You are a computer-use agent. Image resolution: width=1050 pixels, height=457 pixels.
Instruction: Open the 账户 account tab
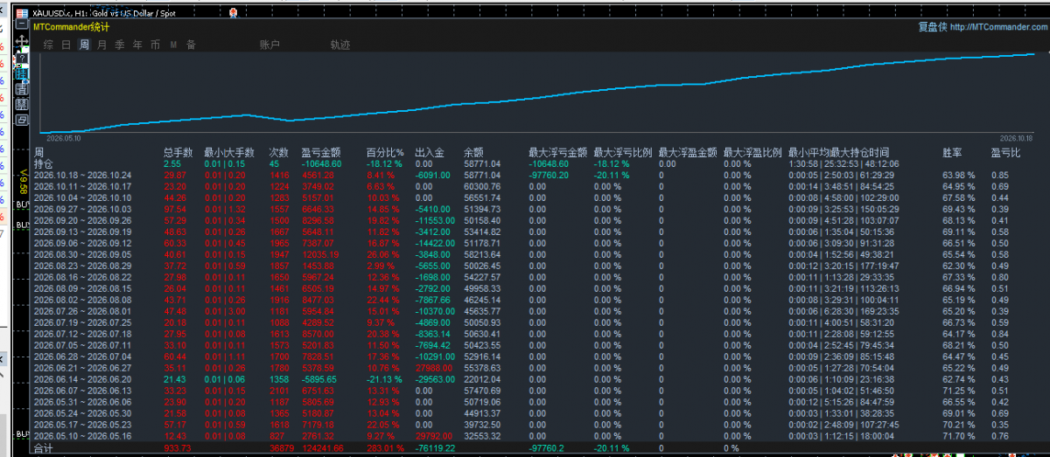(x=269, y=45)
